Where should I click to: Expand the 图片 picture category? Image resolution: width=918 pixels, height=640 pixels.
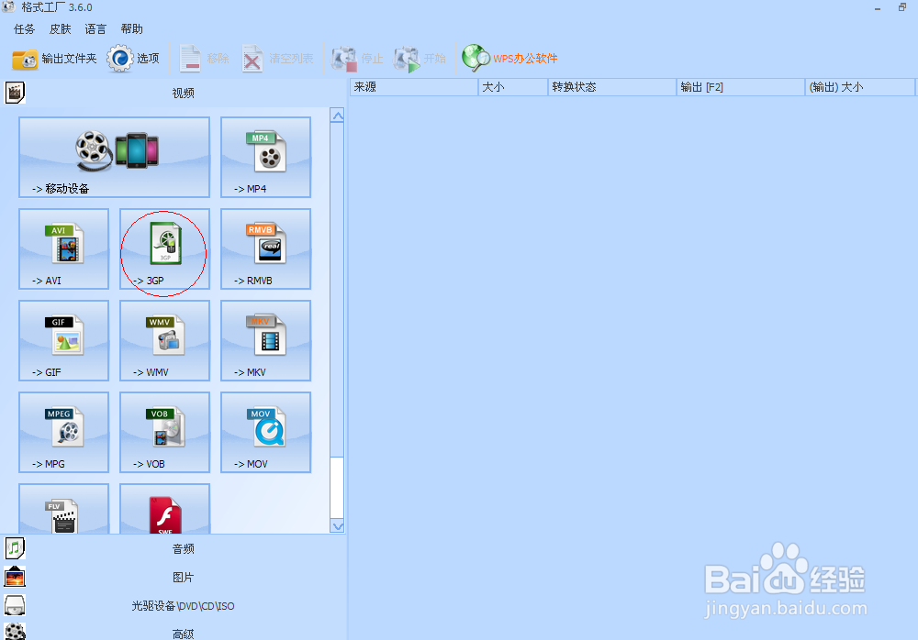coord(183,578)
